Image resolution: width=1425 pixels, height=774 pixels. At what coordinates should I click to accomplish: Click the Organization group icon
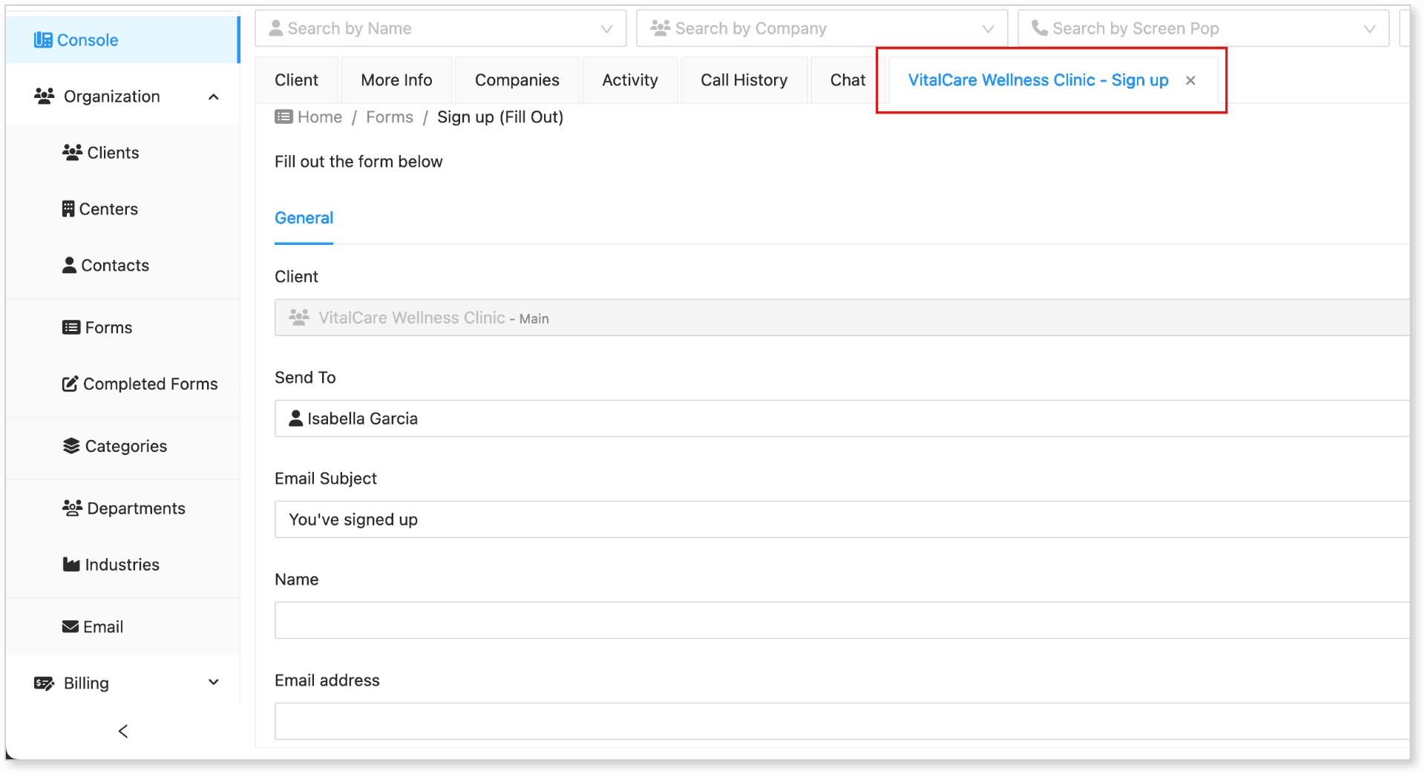pos(45,96)
